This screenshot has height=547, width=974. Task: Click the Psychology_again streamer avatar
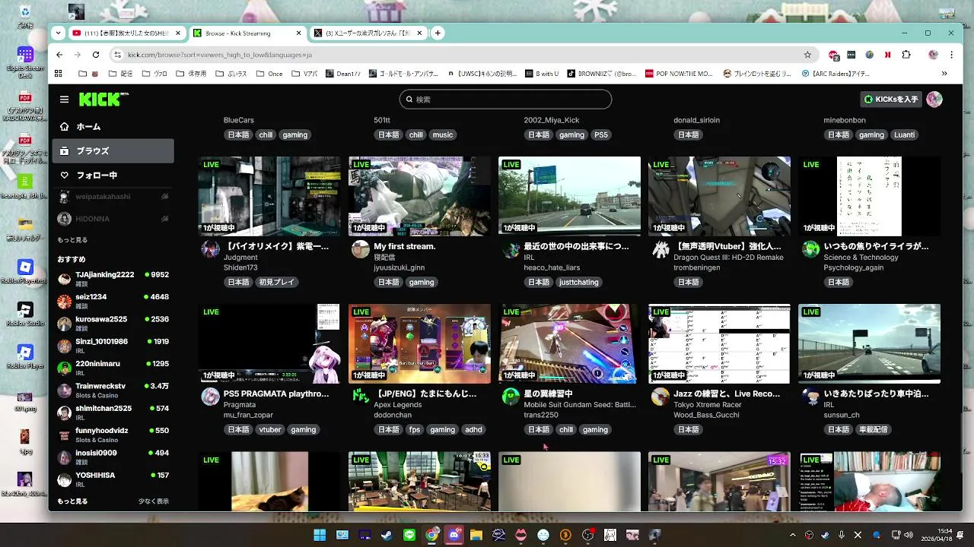810,249
